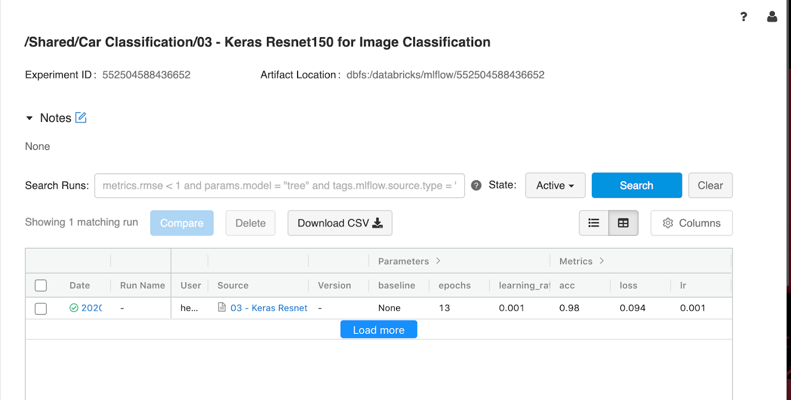Click the green run status checkmark
The image size is (791, 400).
coord(74,308)
